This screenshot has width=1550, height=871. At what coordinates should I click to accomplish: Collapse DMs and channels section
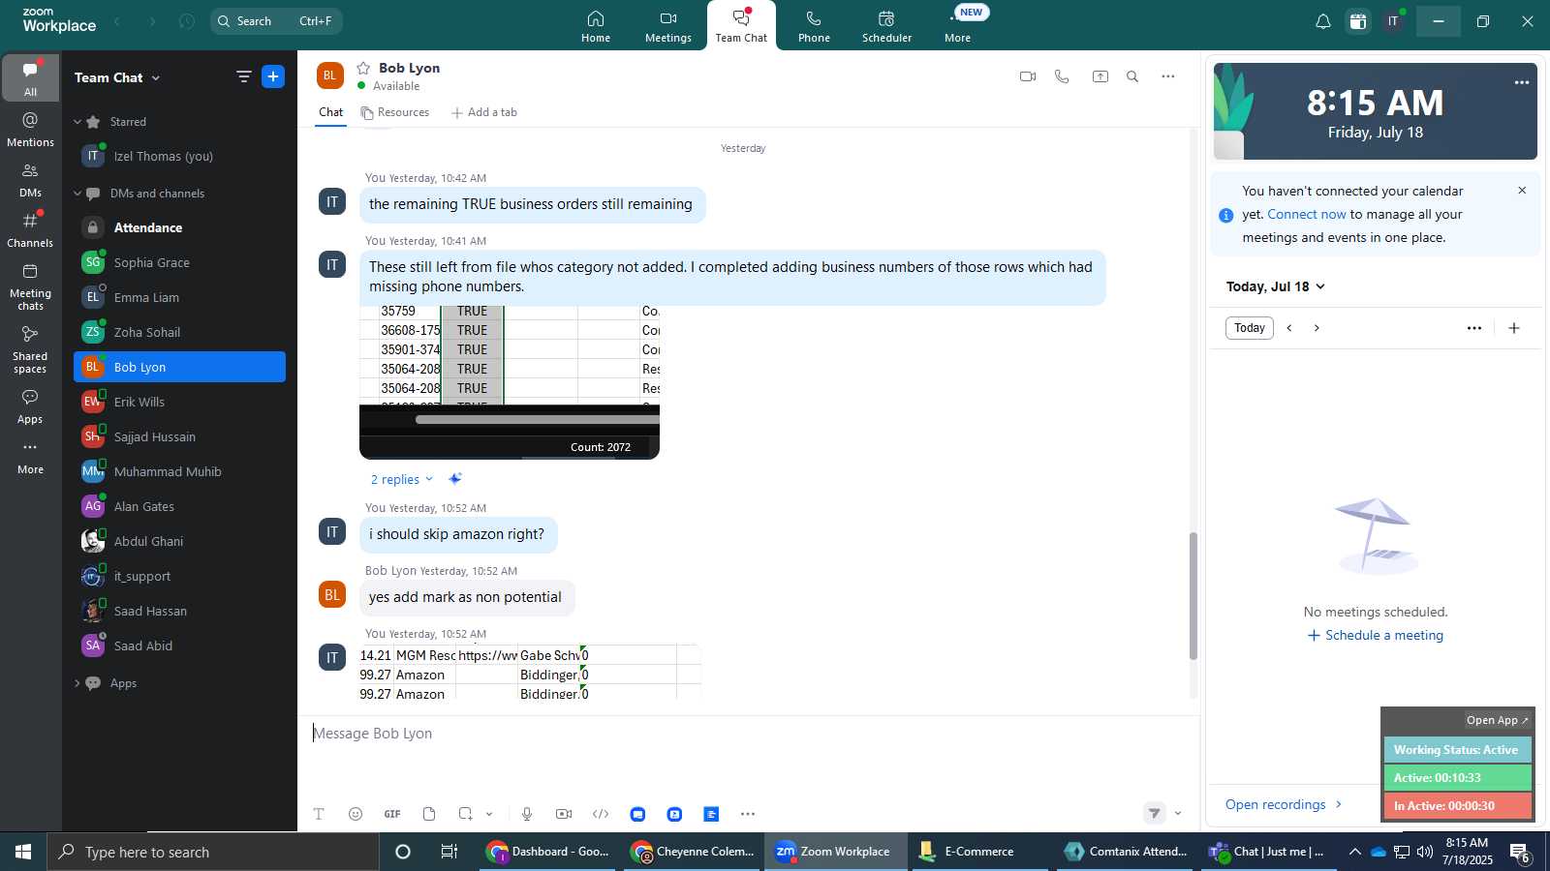77,194
